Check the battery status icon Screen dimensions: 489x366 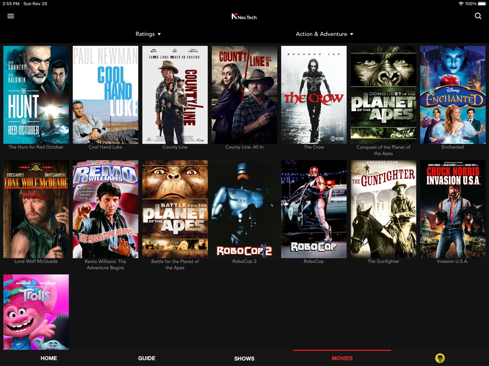pos(482,4)
